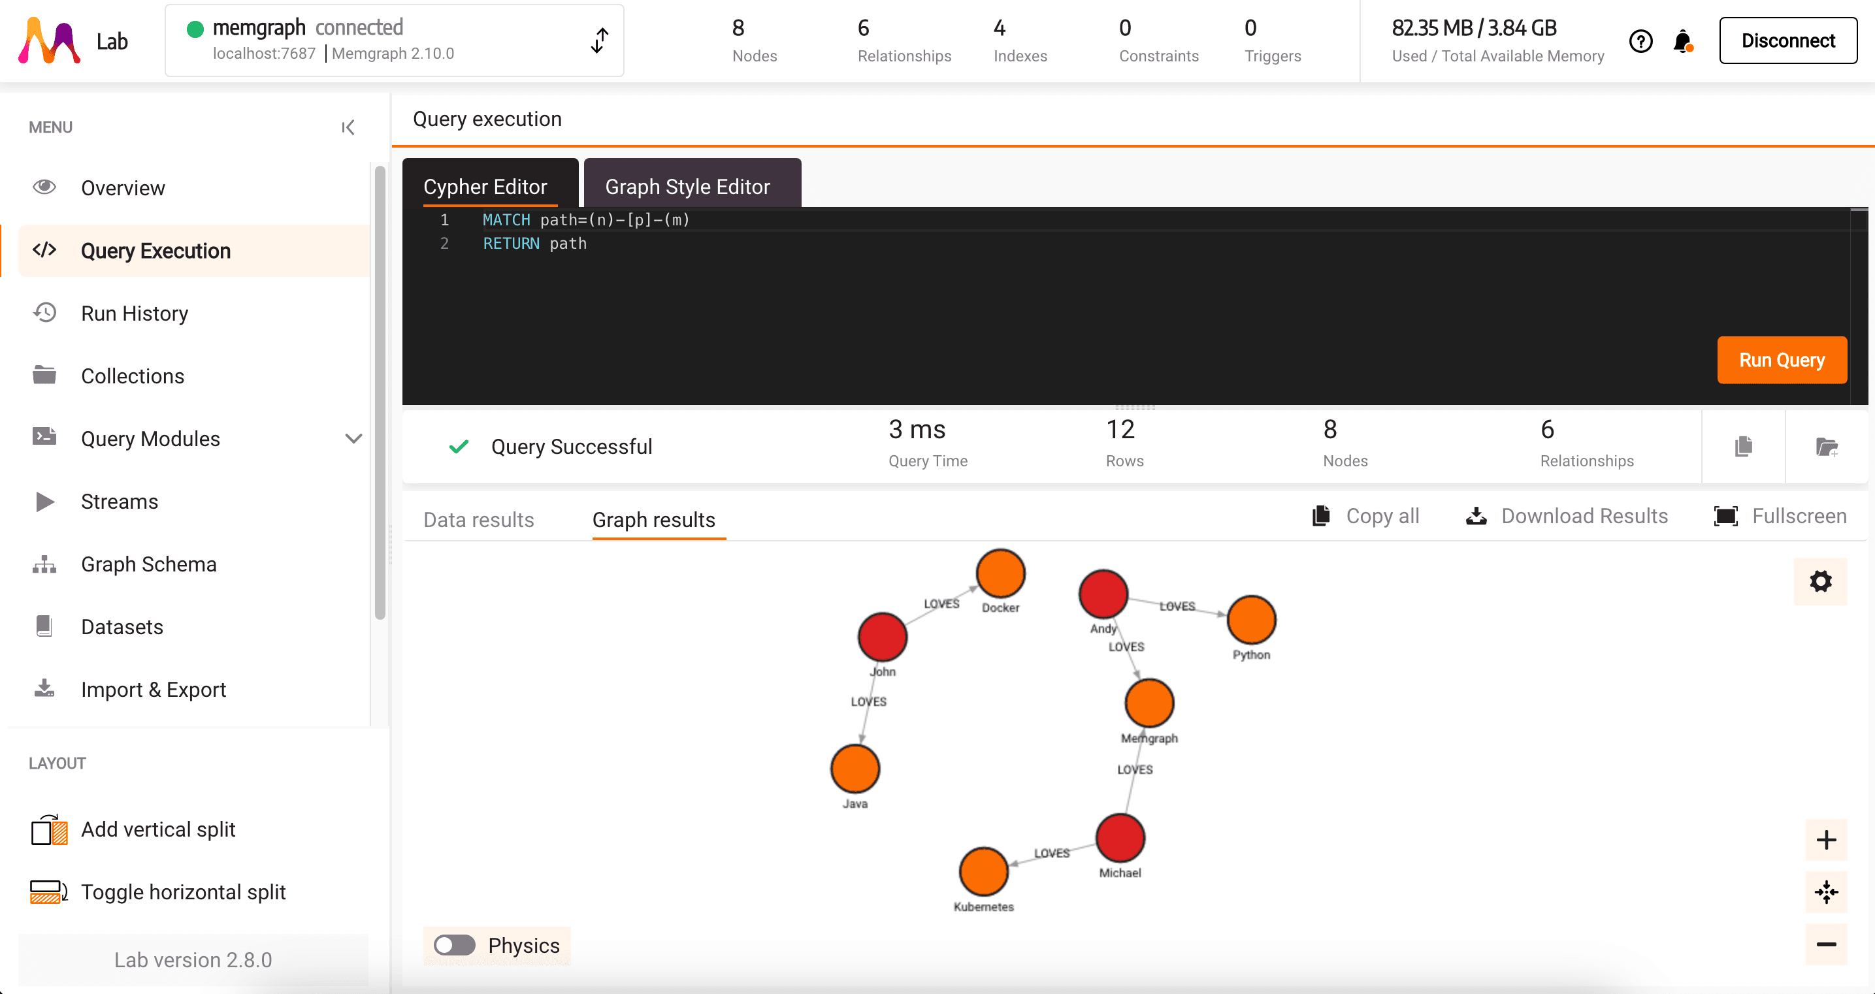Switch to the Graph Style Editor tab
The image size is (1875, 994).
point(687,186)
